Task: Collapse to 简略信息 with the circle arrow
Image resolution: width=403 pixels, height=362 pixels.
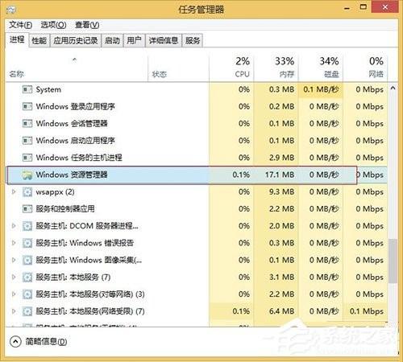Action: [x=15, y=342]
